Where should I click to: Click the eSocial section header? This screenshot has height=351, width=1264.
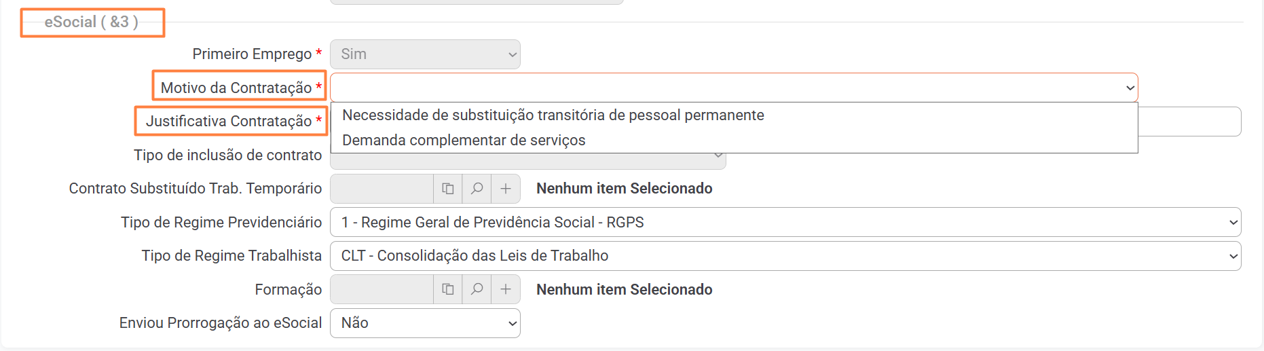[x=92, y=22]
